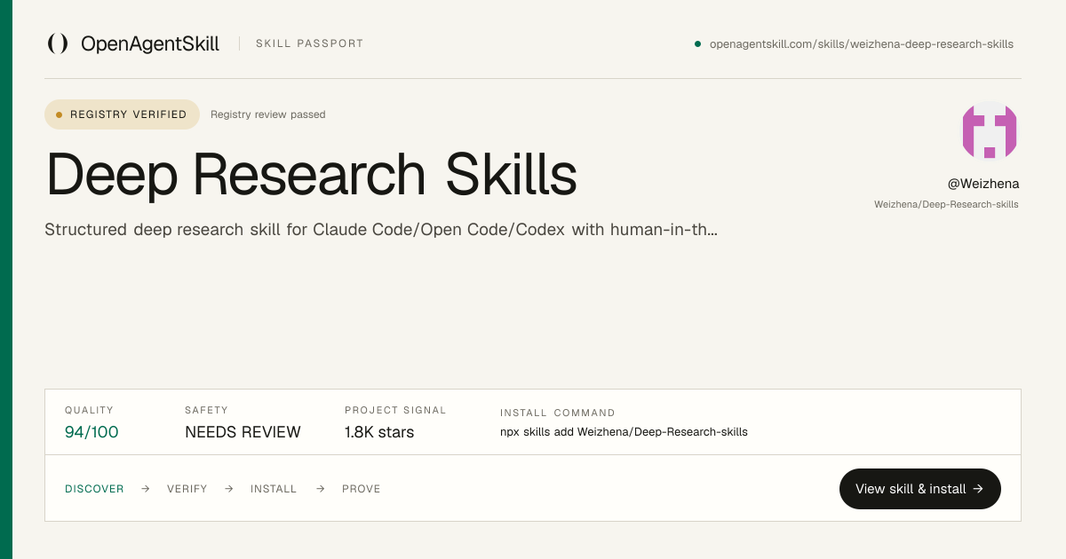Screen dimensions: 1066x559
Task: Click the Install Command label
Action: pos(558,413)
